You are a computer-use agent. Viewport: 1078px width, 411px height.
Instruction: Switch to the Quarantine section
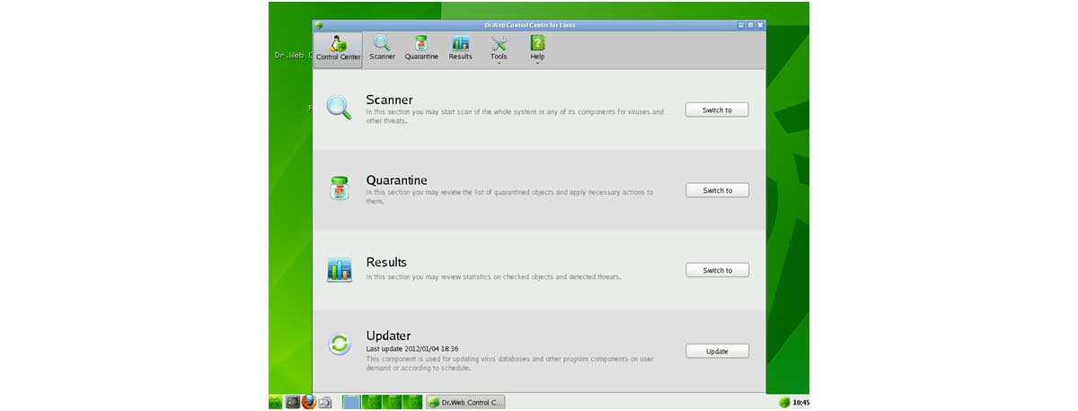point(717,190)
